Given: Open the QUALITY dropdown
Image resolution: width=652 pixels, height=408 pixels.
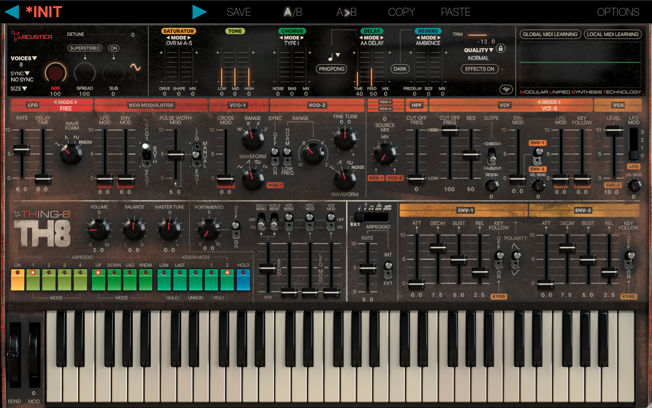Looking at the screenshot, I should 478,50.
